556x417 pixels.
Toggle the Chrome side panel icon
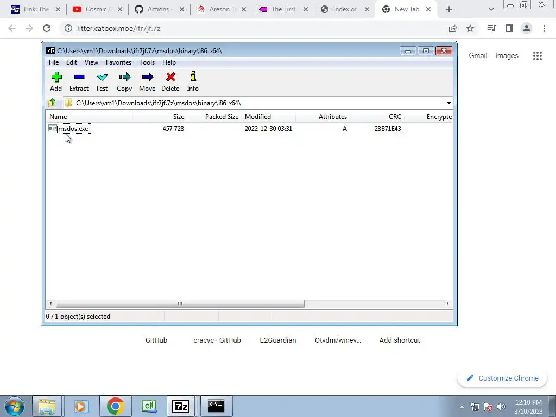[x=509, y=28]
